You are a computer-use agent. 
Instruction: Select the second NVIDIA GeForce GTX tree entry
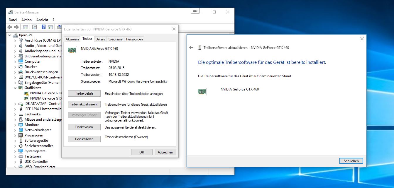(x=46, y=98)
